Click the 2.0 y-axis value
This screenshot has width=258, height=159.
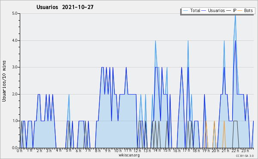(x=15, y=94)
